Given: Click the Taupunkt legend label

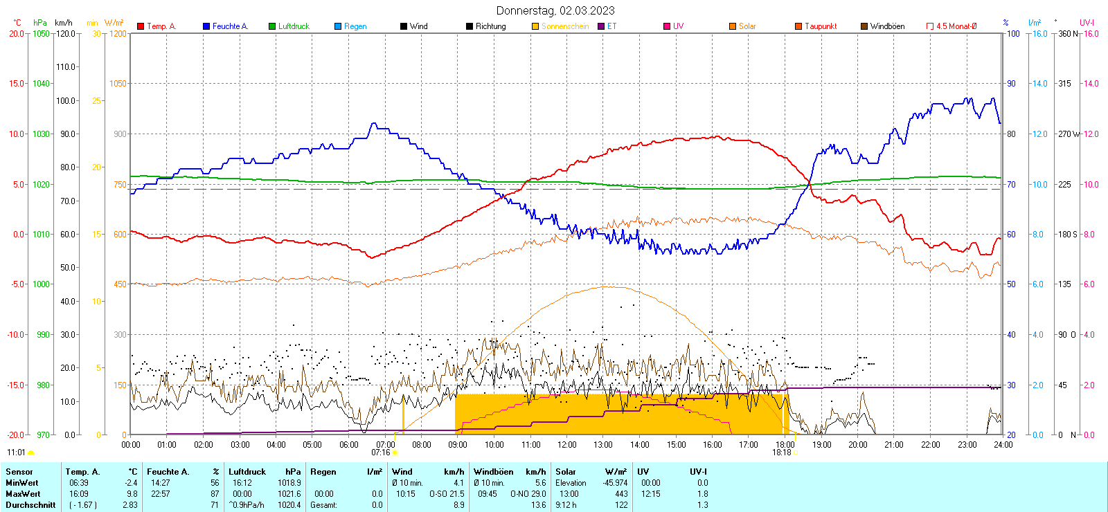Looking at the screenshot, I should coord(821,26).
